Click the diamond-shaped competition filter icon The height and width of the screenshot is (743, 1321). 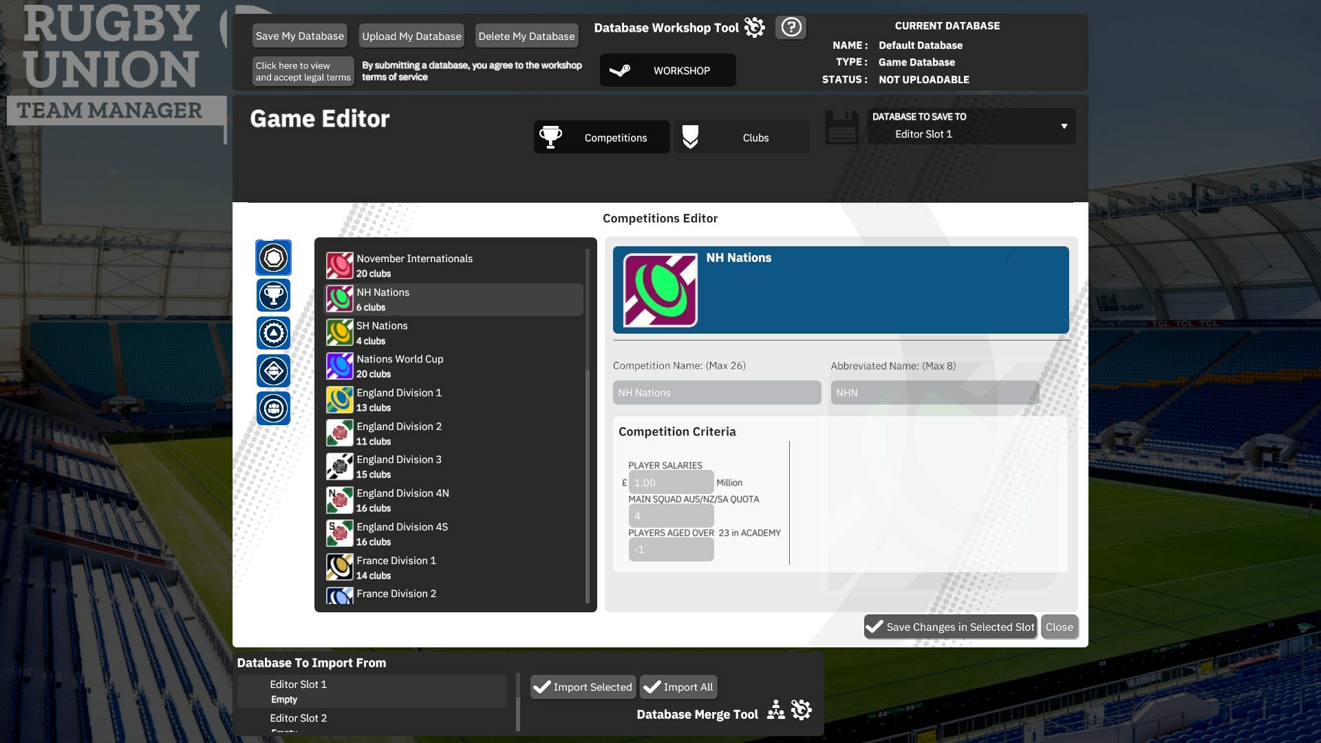tap(273, 371)
